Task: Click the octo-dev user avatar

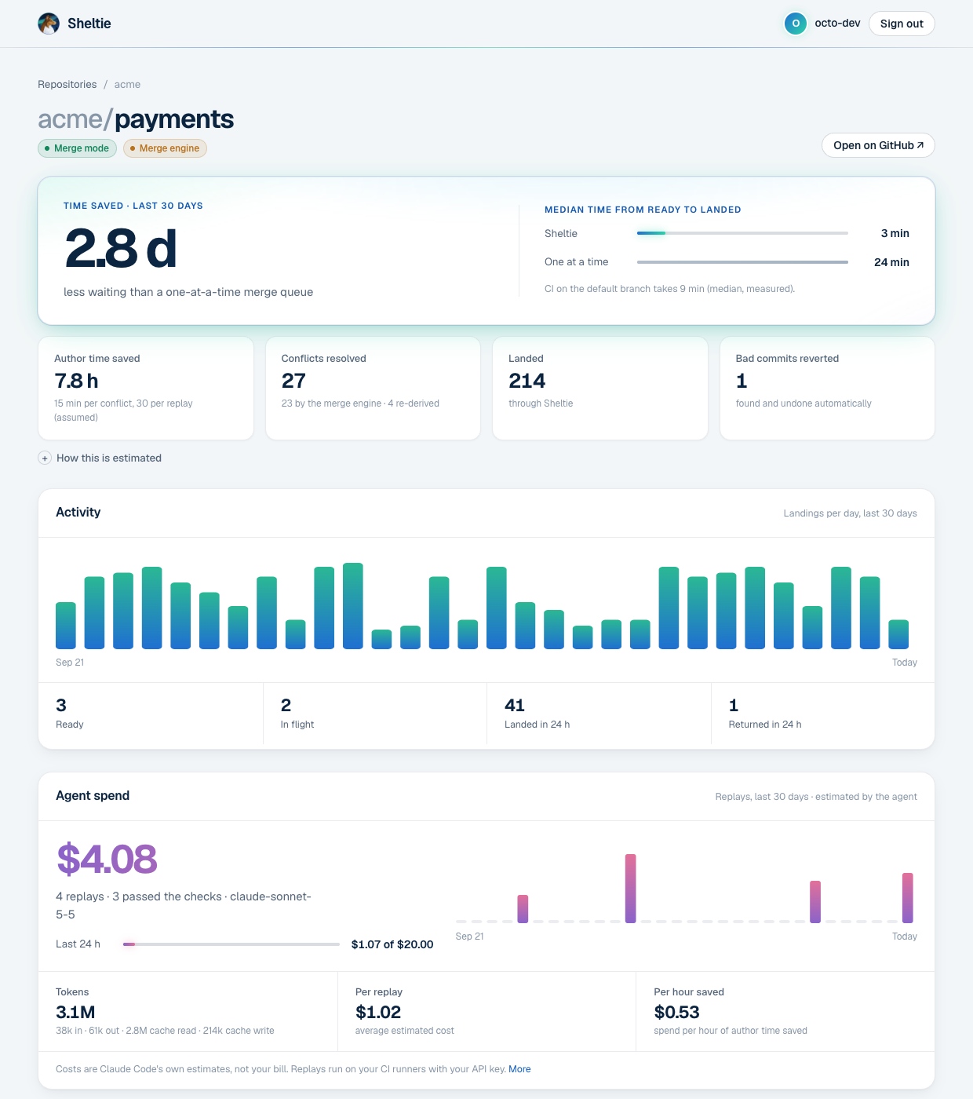Action: [796, 24]
